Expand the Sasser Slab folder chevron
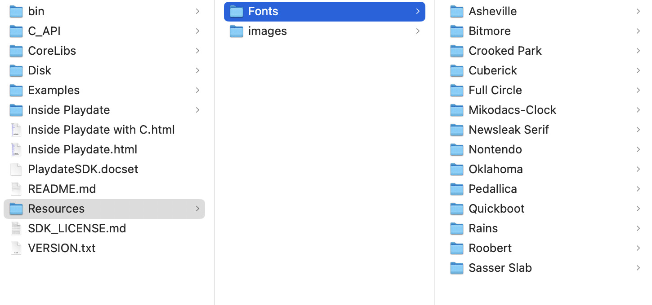The image size is (652, 305). (638, 268)
